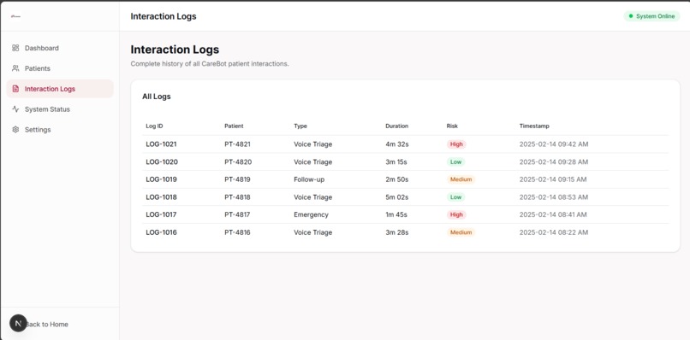Click timestamp 2025-02-14 08:22 AM

click(x=554, y=232)
